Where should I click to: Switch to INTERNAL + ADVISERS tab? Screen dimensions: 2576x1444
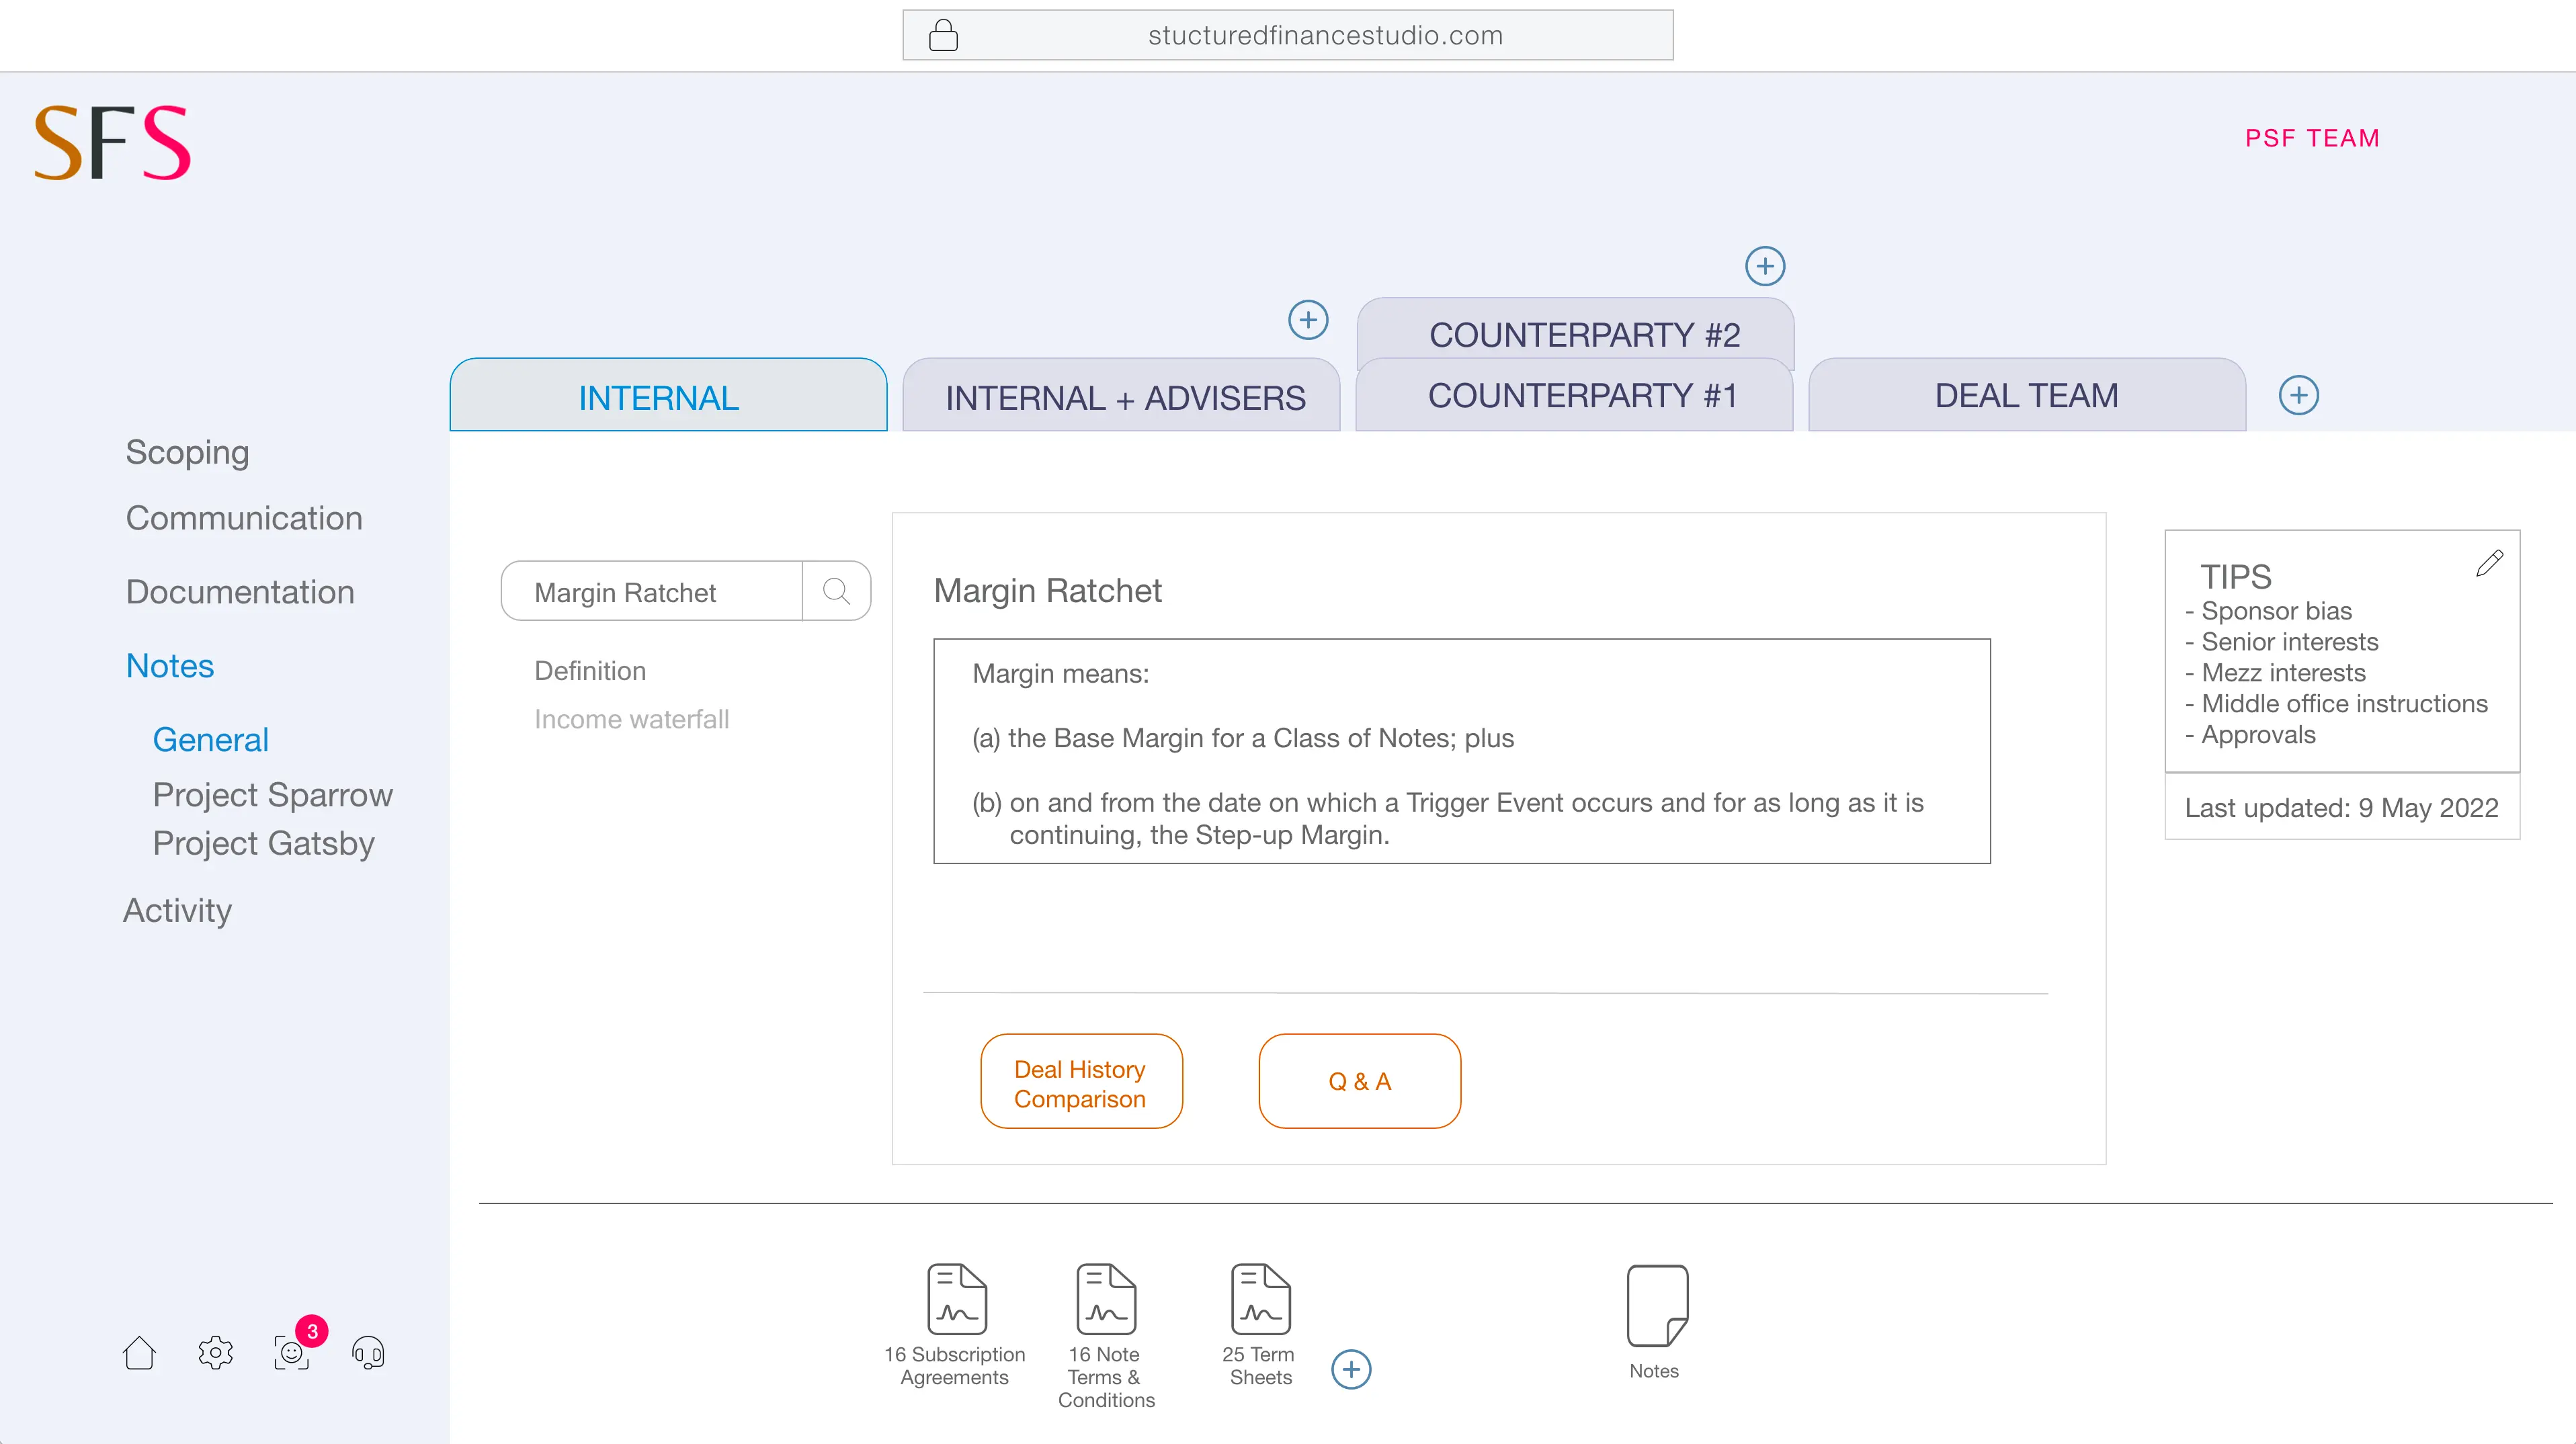(1121, 395)
